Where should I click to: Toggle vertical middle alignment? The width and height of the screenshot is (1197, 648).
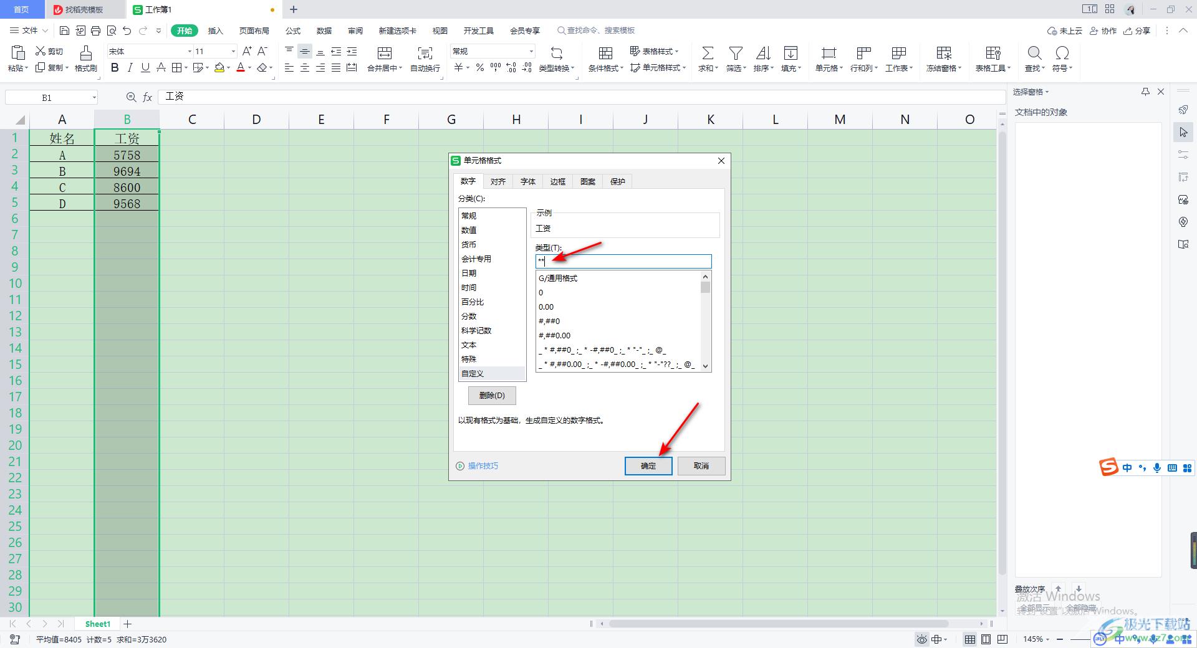click(305, 51)
